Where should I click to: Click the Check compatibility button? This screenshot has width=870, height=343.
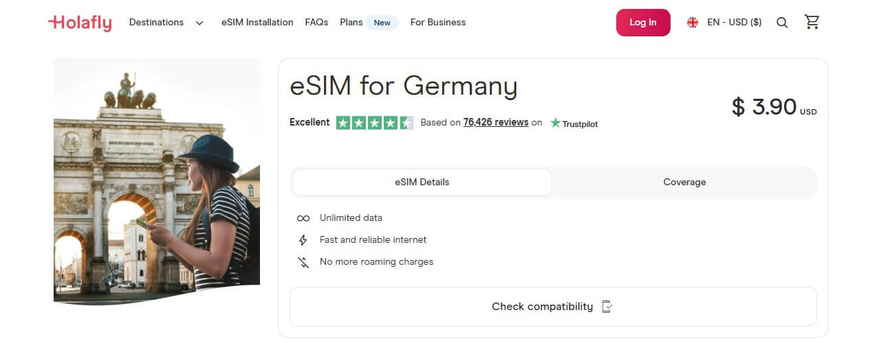tap(542, 307)
